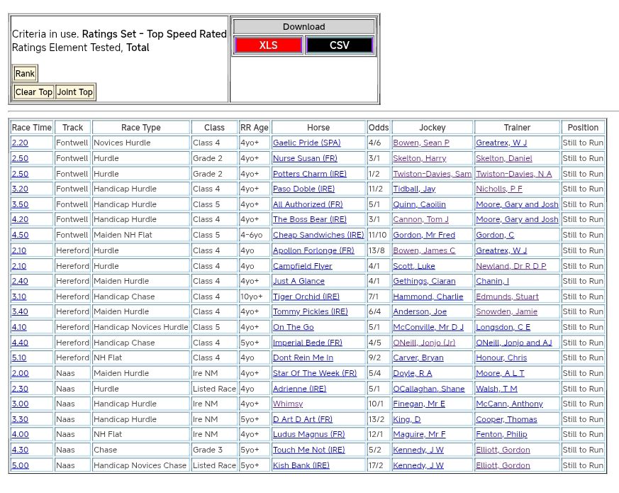Open jockey Skelton, Harry link
The width and height of the screenshot is (619, 493).
[419, 159]
